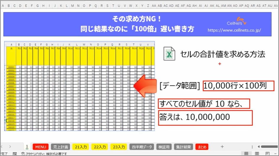Switch to Normal view in status bar
The height and width of the screenshot is (156, 279).
click(246, 154)
